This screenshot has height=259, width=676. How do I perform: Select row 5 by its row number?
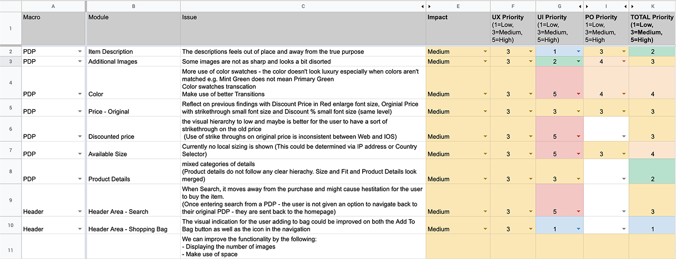click(11, 107)
